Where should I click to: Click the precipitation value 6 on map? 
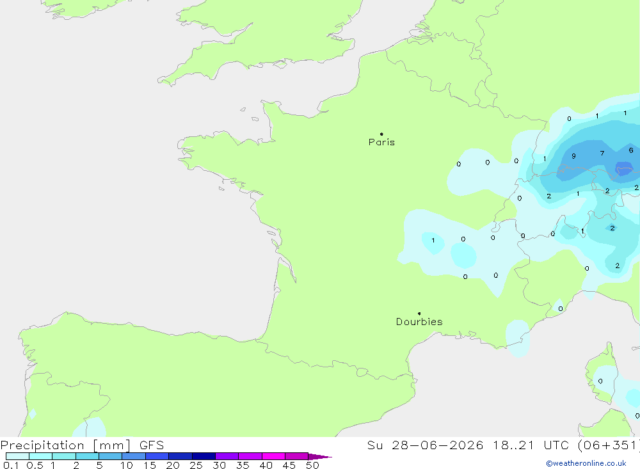coord(631,150)
